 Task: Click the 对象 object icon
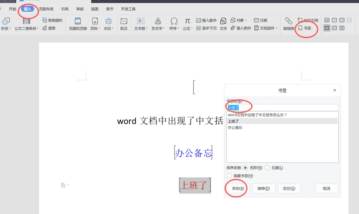(233, 20)
